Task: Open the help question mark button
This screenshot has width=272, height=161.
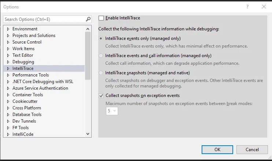Action: (247, 7)
